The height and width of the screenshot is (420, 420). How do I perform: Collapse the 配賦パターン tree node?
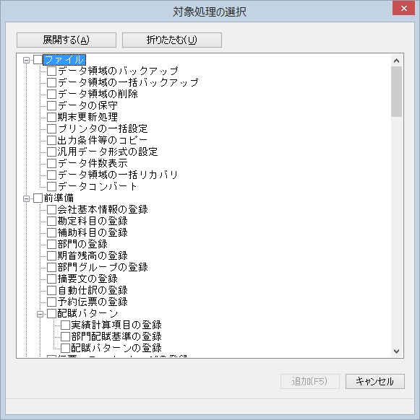point(40,314)
